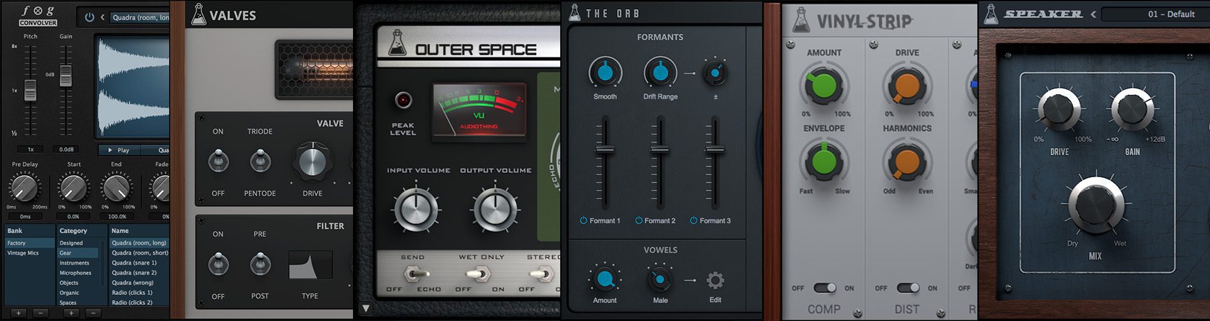Toggle the WET ONLY switch
1210x321 pixels.
coord(479,274)
